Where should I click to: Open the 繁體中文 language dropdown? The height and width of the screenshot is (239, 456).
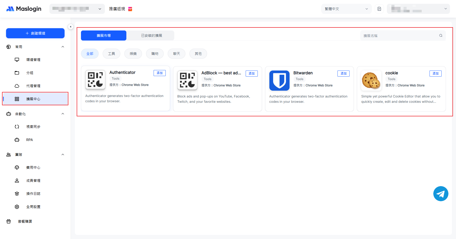click(346, 9)
